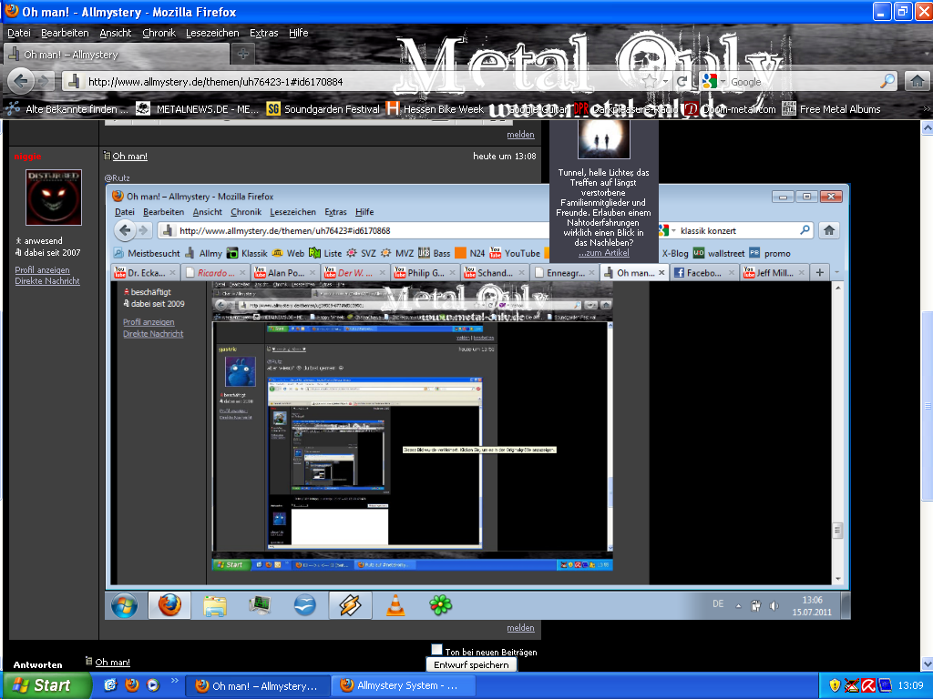
Task: Go to the Firefox home page
Action: (x=918, y=81)
